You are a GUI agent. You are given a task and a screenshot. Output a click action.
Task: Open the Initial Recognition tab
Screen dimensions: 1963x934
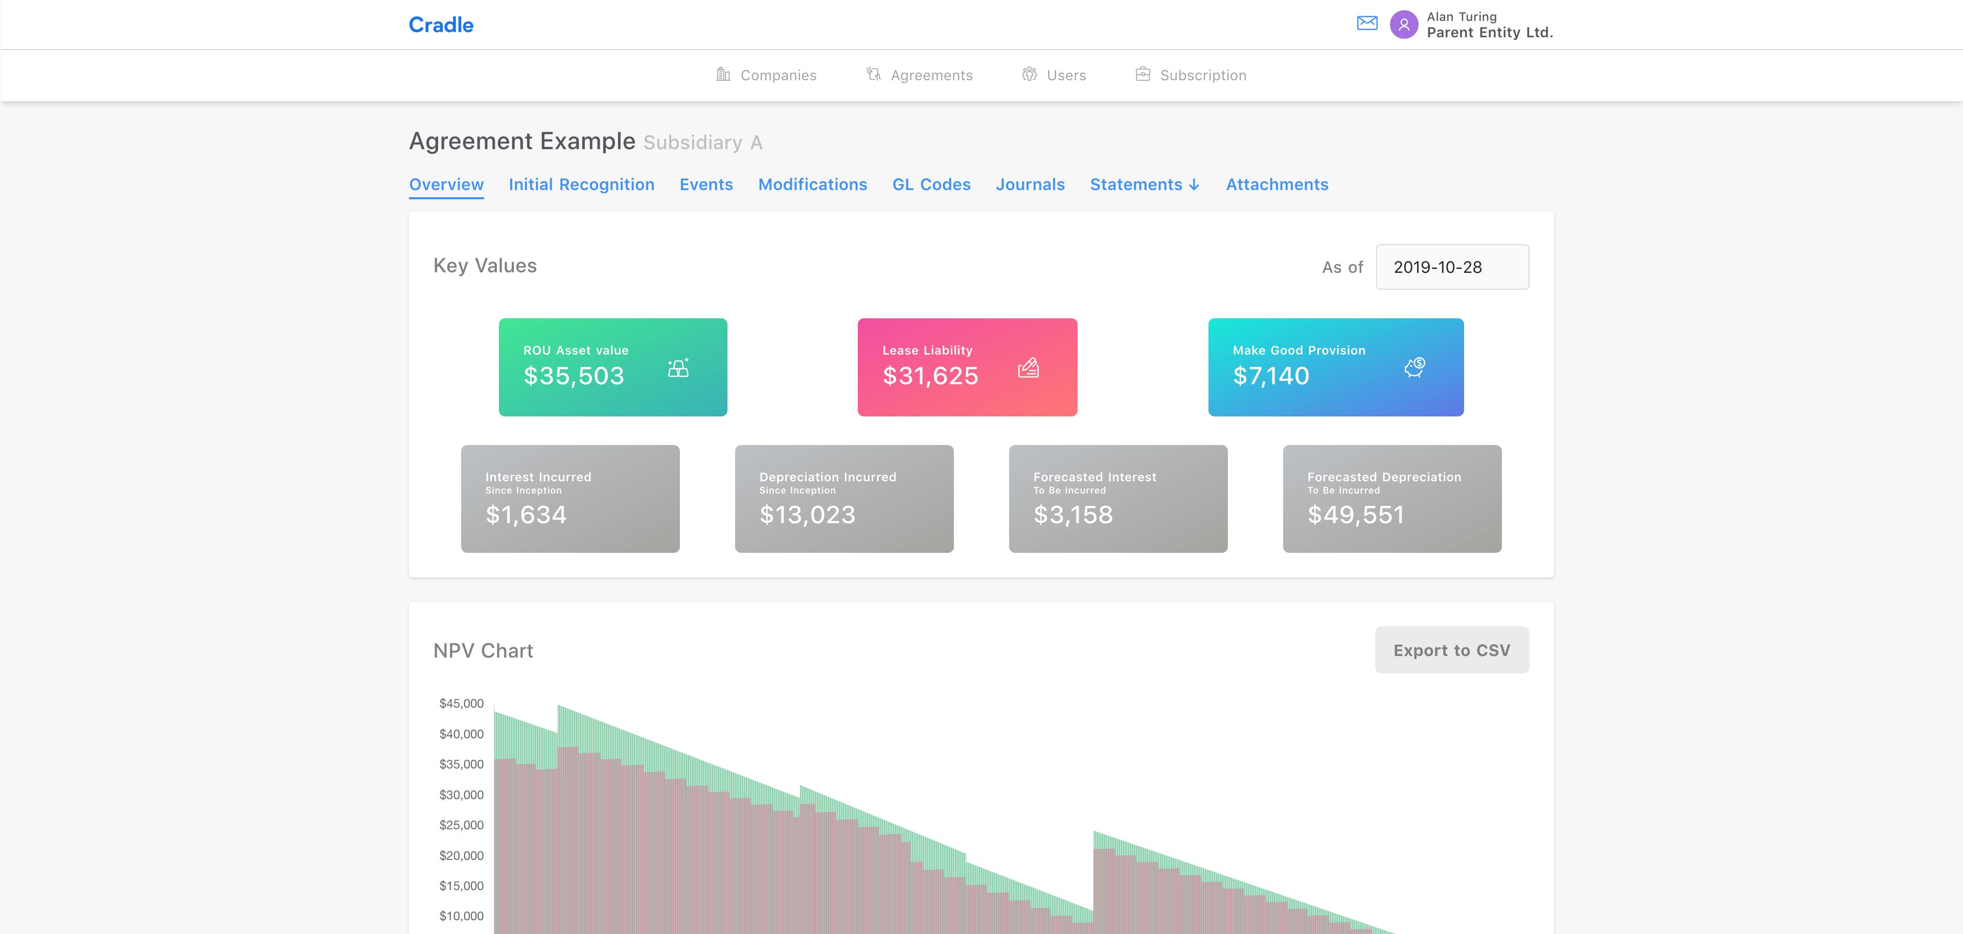[581, 184]
